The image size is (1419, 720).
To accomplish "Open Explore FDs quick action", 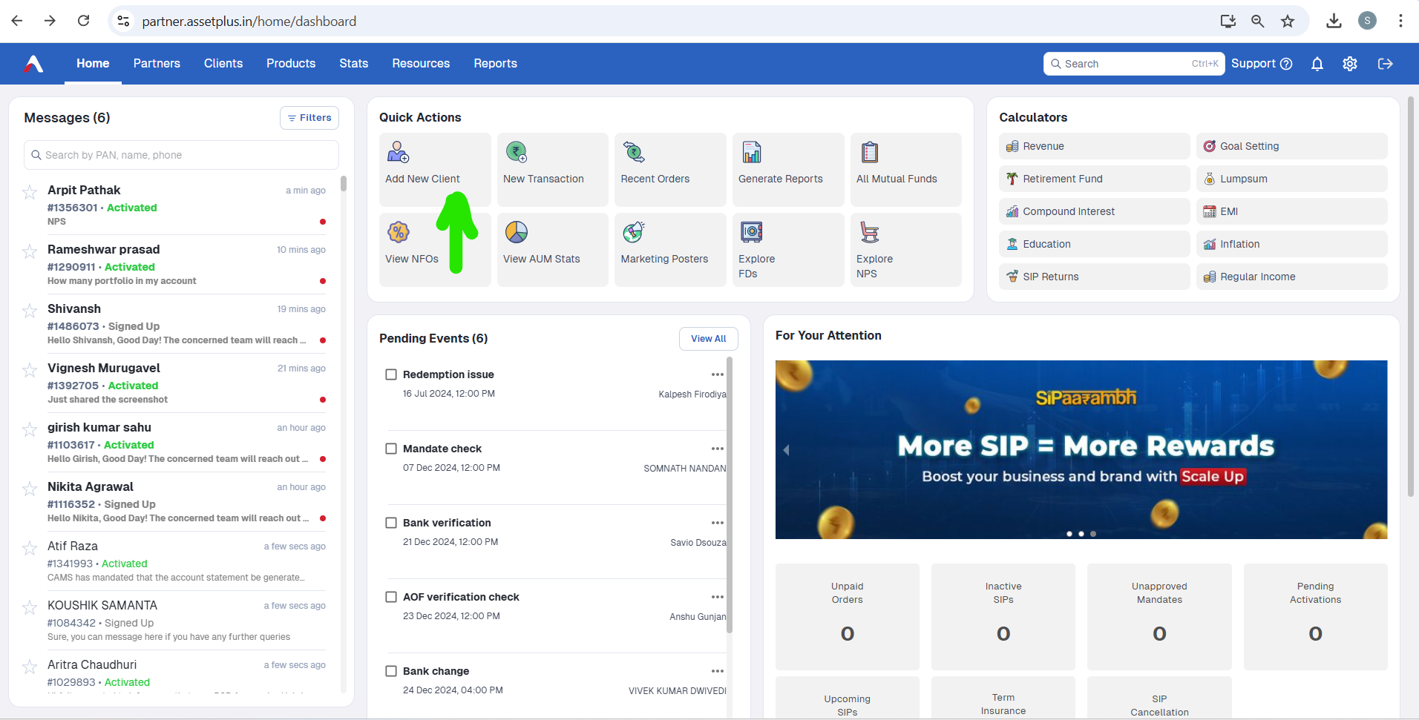I will coord(788,249).
